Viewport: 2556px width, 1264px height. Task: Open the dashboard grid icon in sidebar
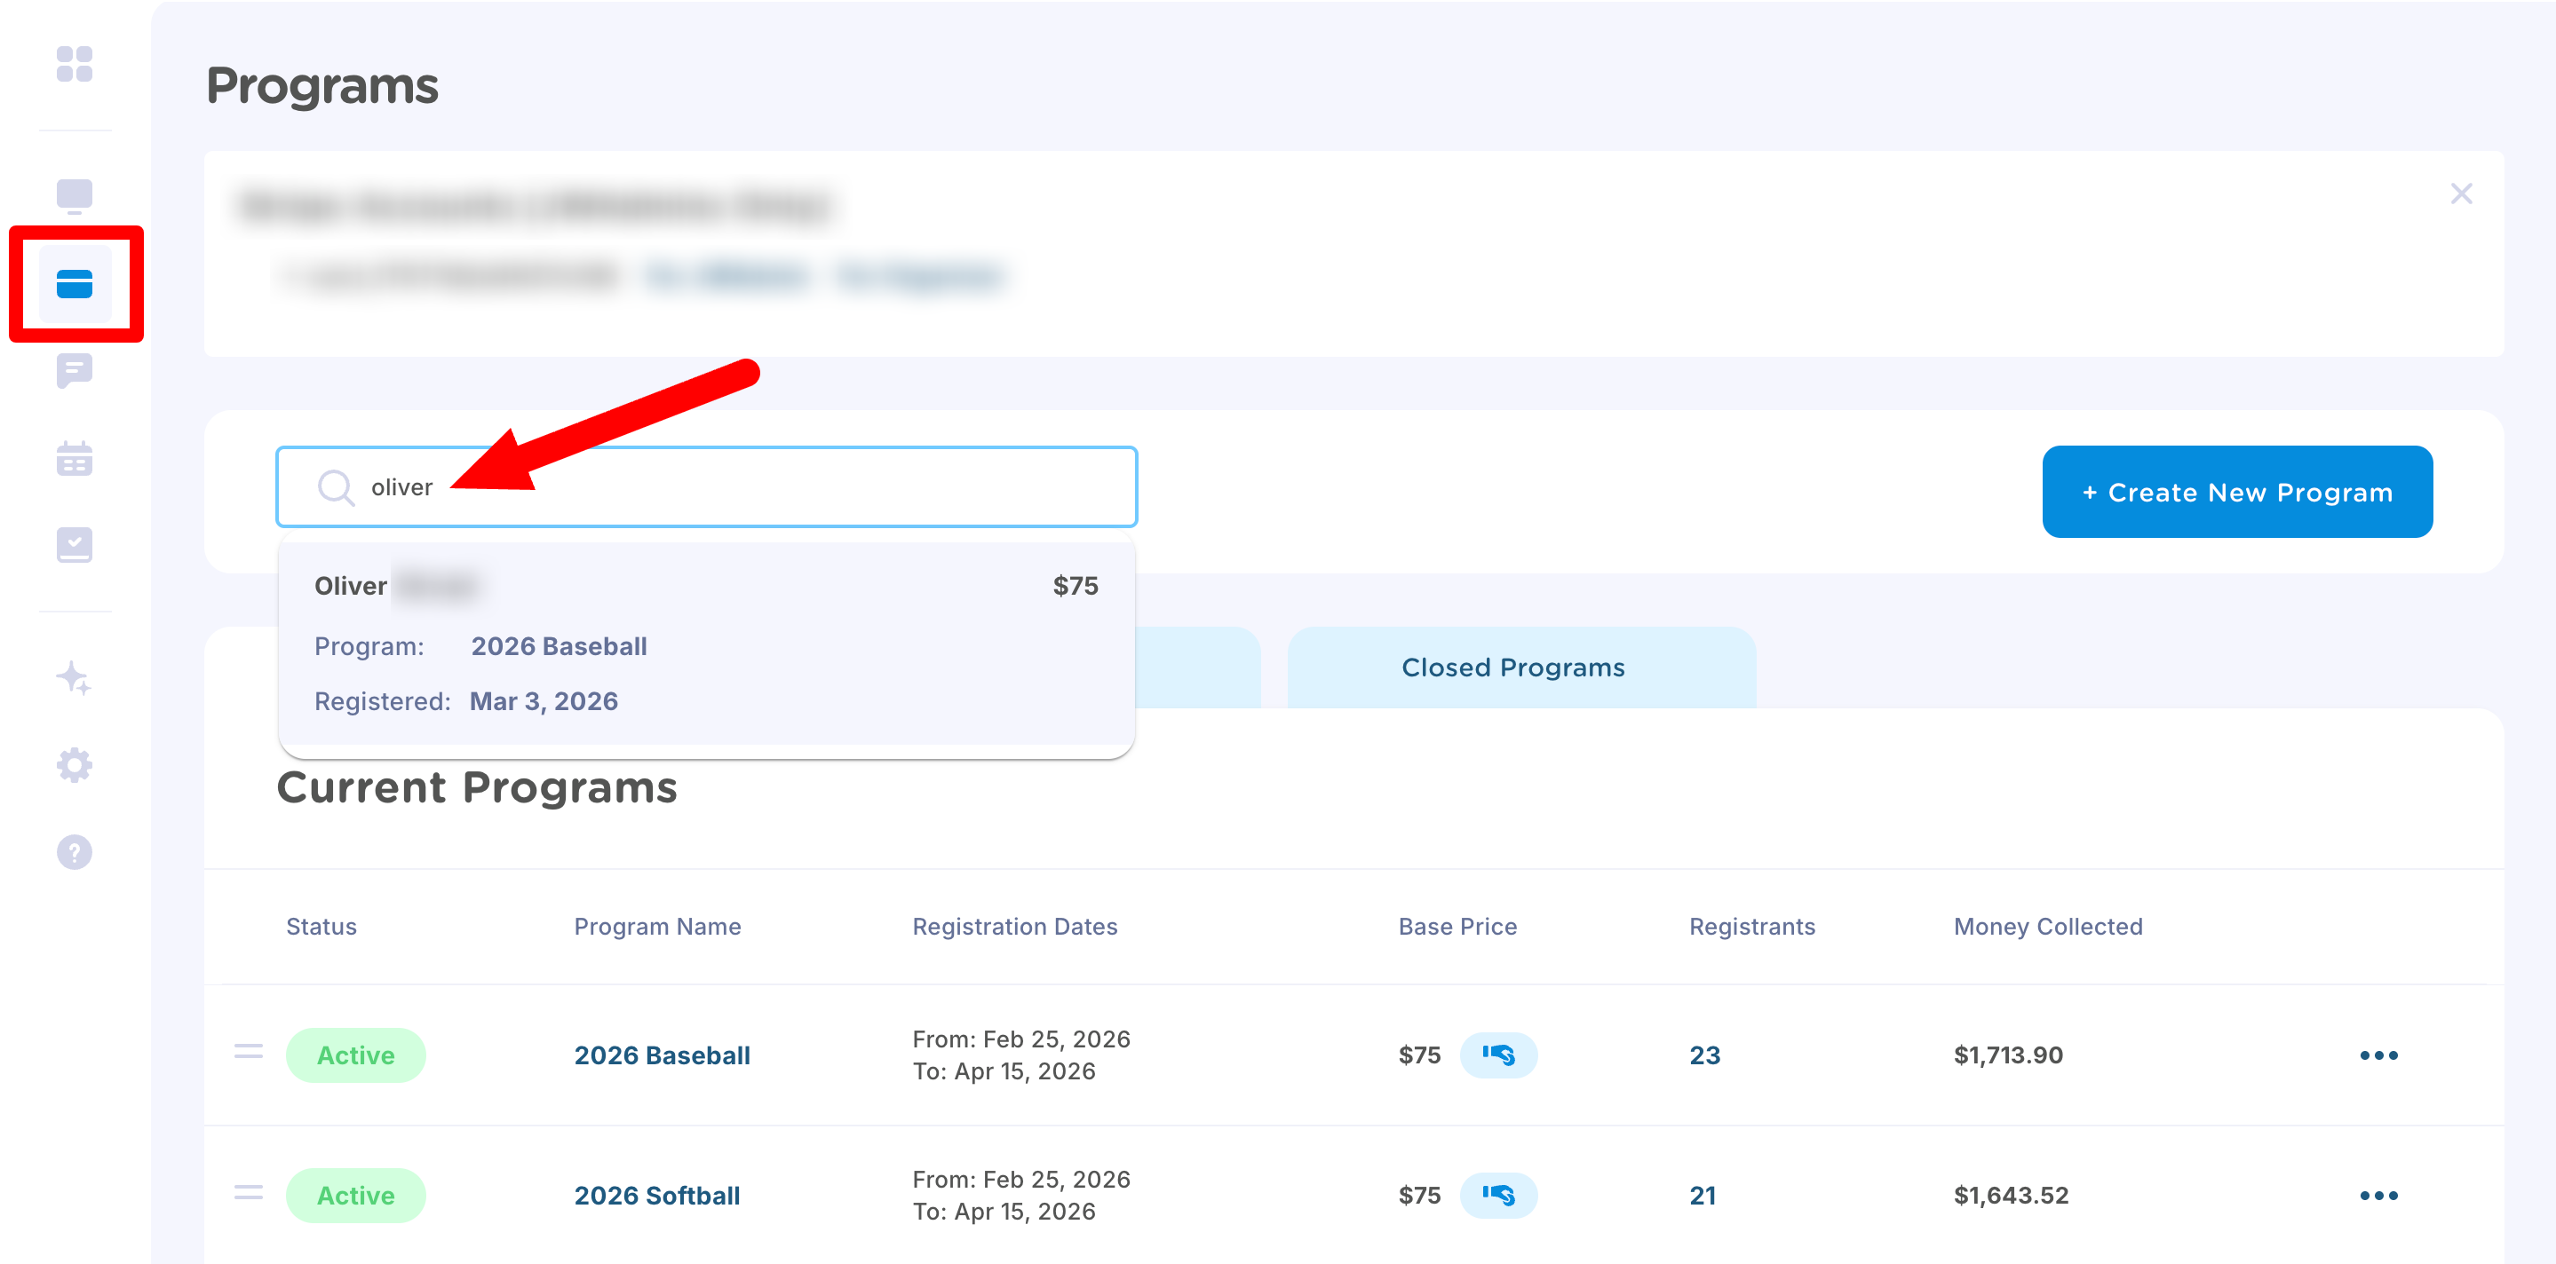[x=75, y=65]
